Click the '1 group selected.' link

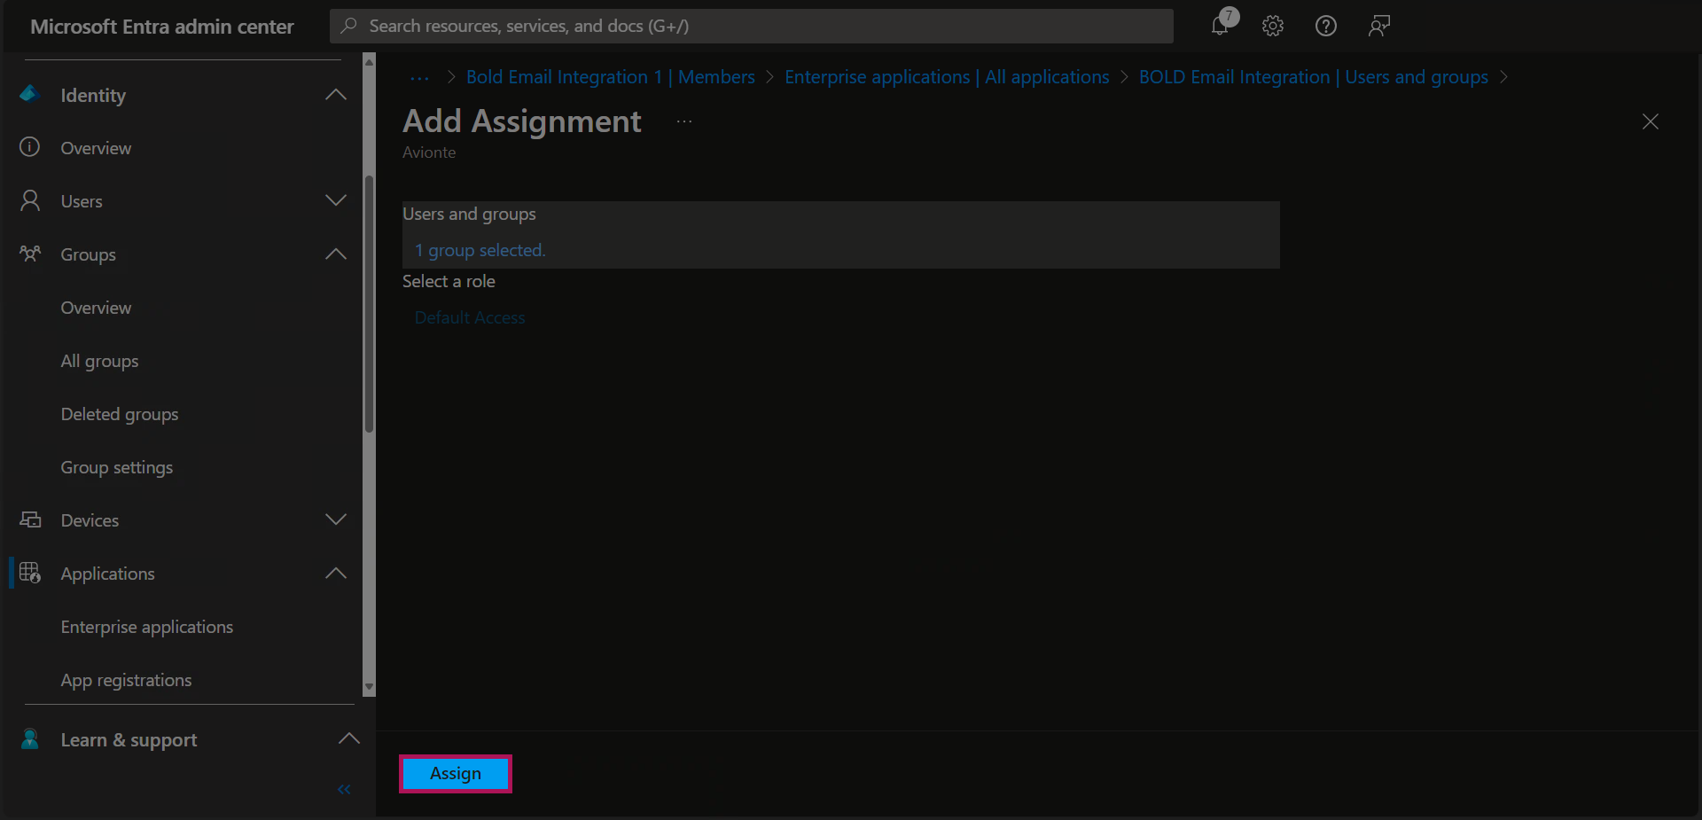pos(480,250)
